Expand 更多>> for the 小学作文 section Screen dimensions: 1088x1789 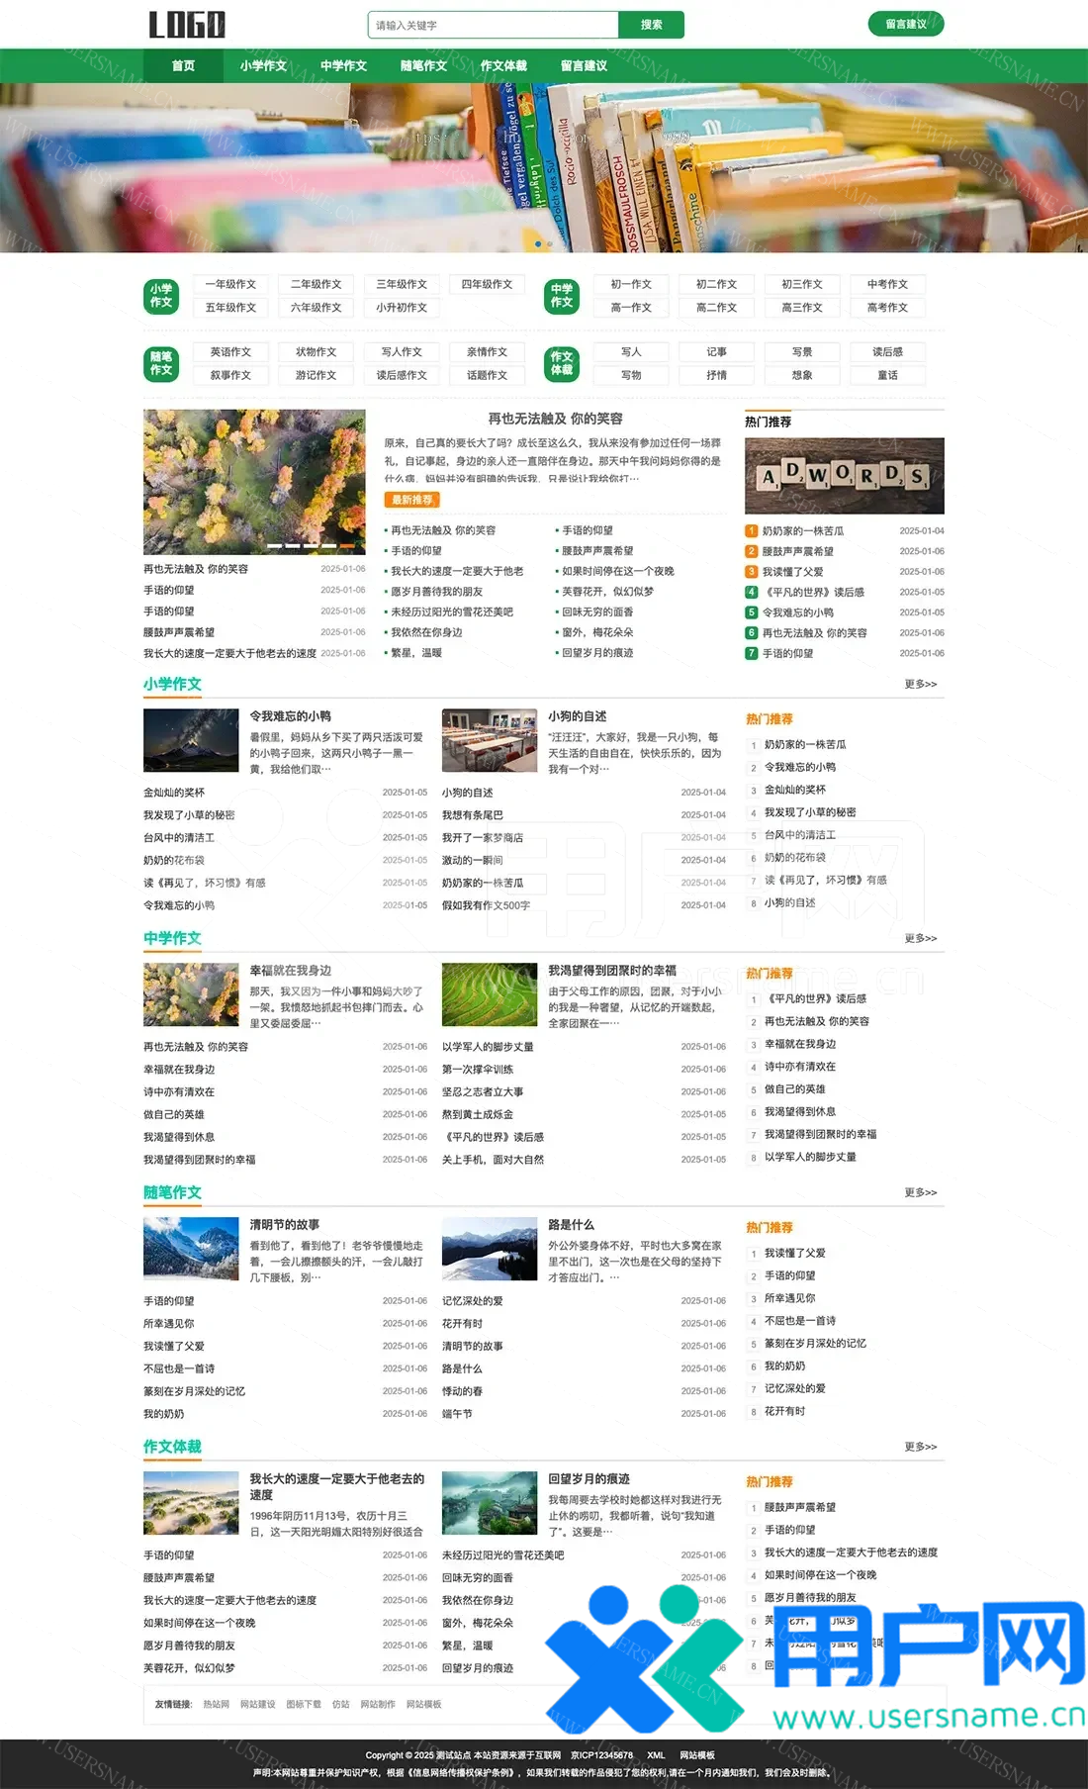point(920,685)
